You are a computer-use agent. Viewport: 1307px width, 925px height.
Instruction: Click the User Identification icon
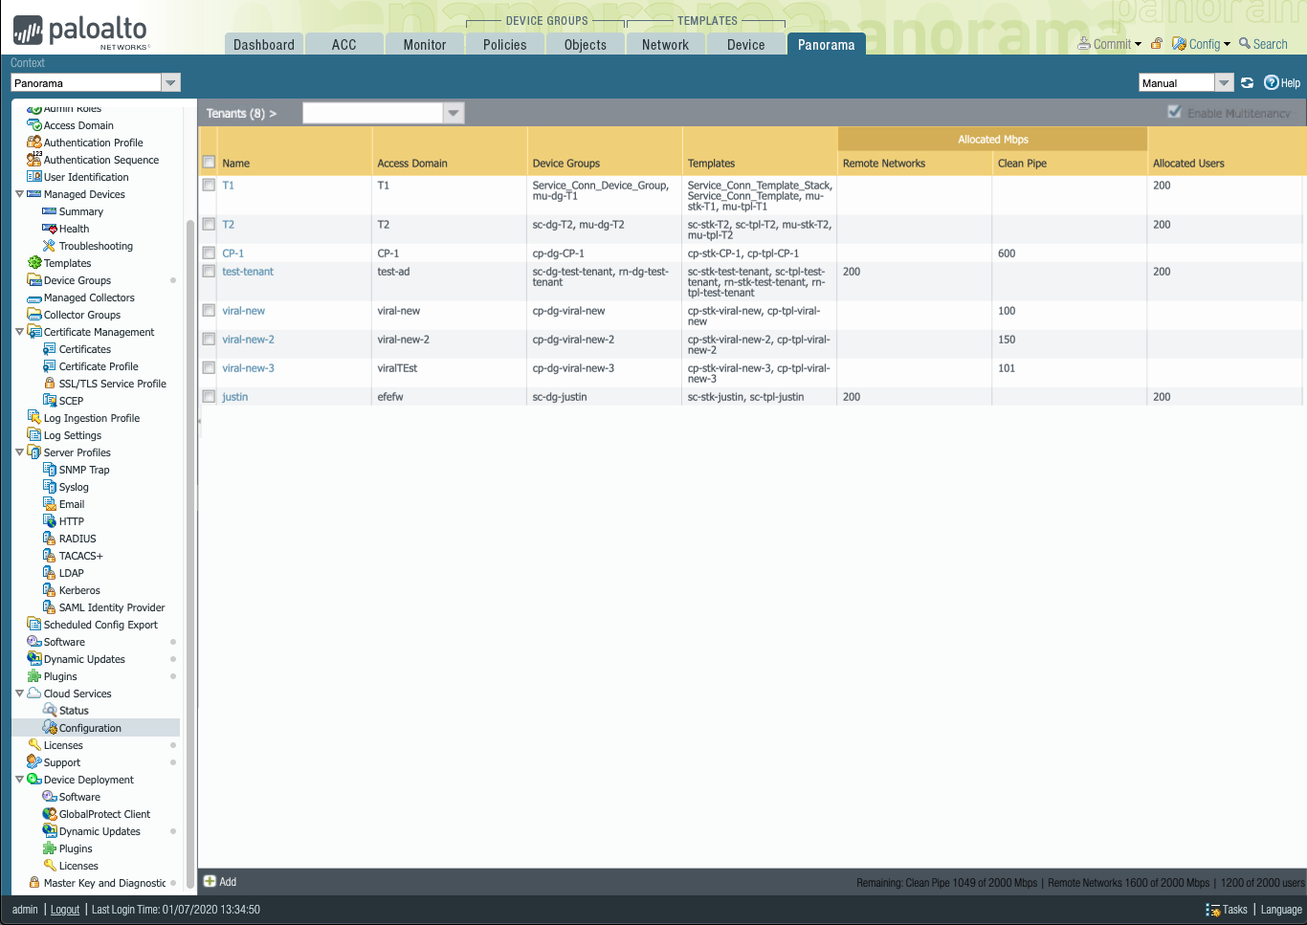pos(34,177)
